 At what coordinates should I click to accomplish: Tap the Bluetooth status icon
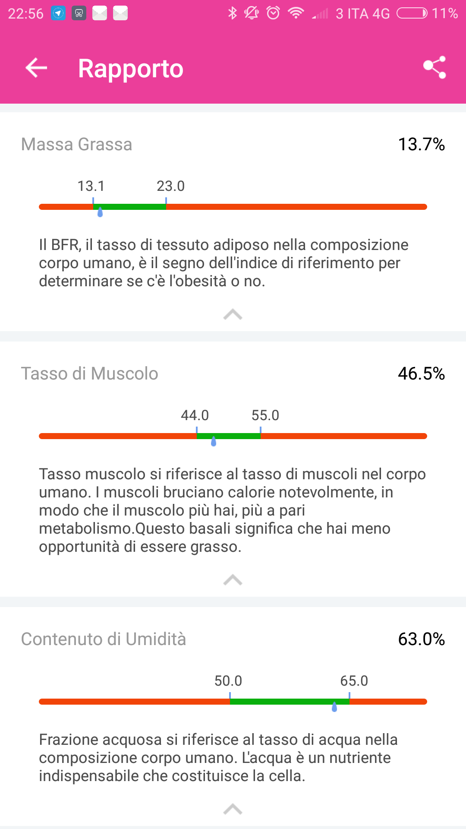tap(233, 13)
